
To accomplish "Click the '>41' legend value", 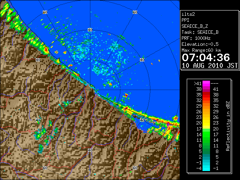I will click(198, 84).
